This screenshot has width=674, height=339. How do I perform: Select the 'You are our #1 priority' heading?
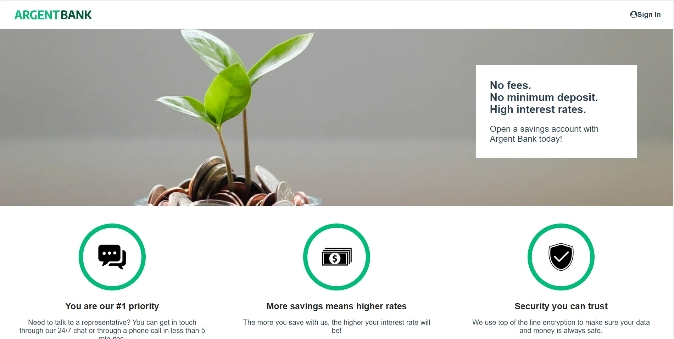112,306
